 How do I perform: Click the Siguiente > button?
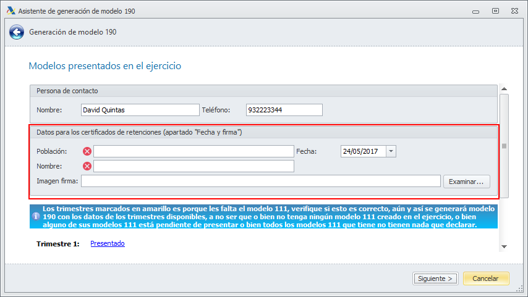click(x=435, y=278)
